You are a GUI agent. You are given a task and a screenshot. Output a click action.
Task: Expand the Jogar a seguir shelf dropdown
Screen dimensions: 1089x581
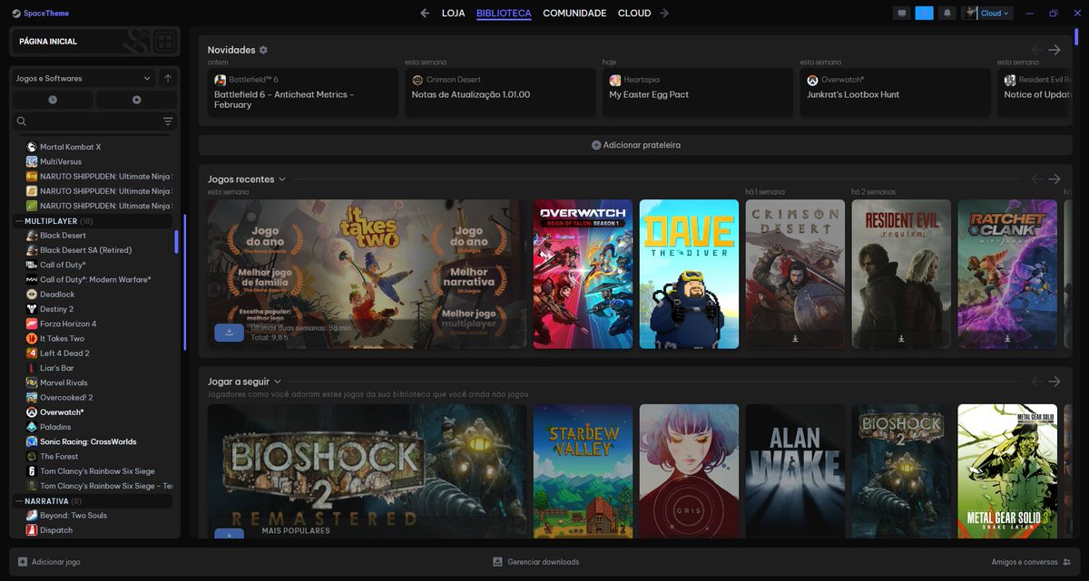(278, 382)
